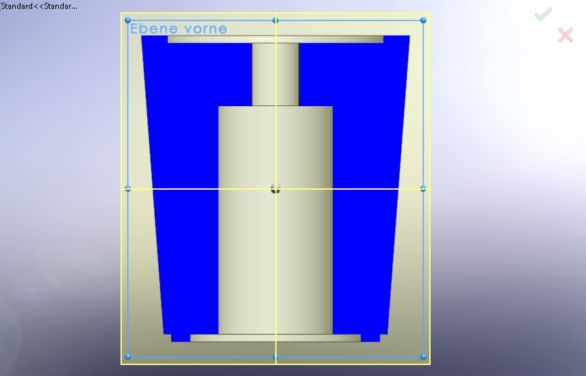Click the top-left plane corner handle
This screenshot has width=586, height=376.
click(x=128, y=20)
